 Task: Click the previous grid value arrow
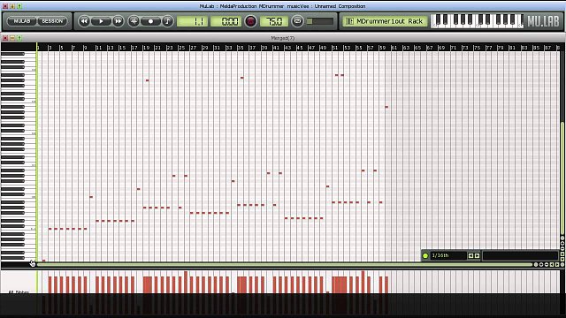pyautogui.click(x=470, y=255)
